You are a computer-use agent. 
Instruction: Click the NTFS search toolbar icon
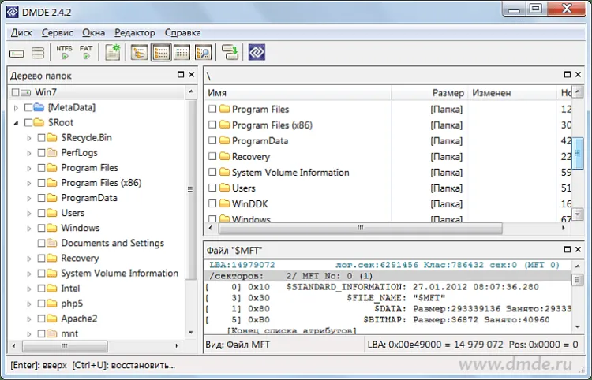pyautogui.click(x=64, y=53)
